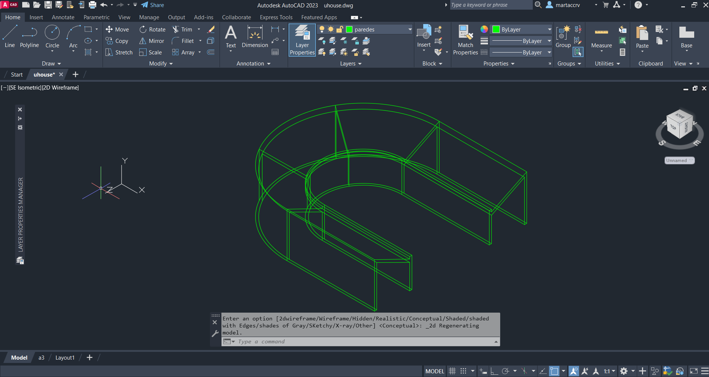The image size is (709, 377).
Task: Click the Rotate tool
Action: pyautogui.click(x=153, y=30)
